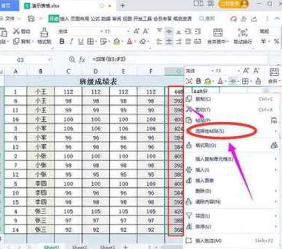Click the Format Painter brush icon in ribbon
The image size is (282, 249).
tap(44, 32)
